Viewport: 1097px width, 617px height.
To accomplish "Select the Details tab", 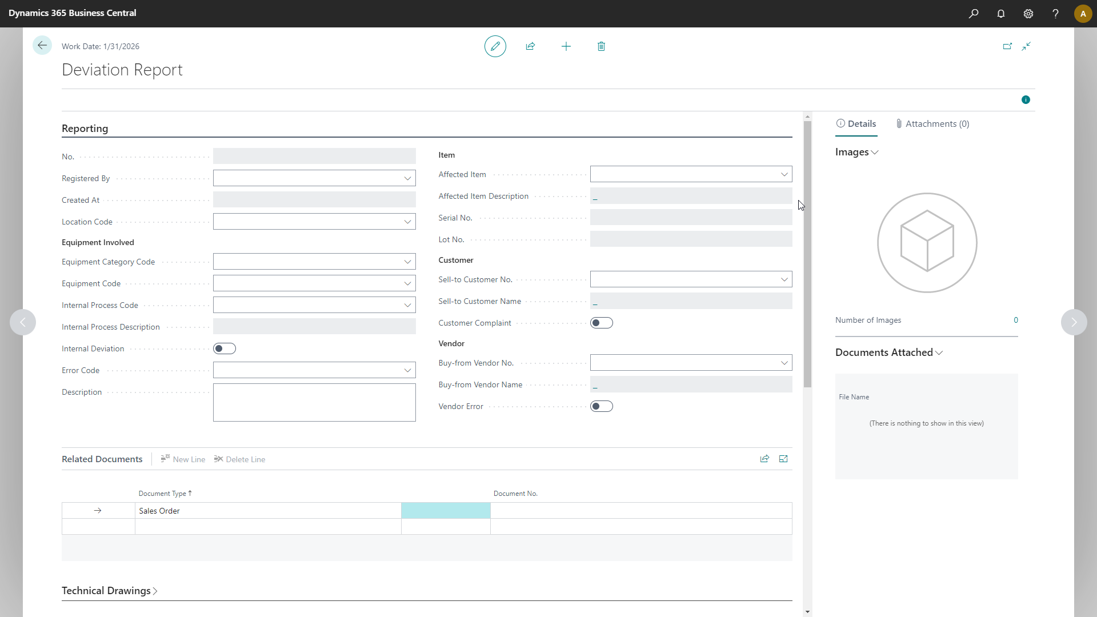I will (x=856, y=124).
